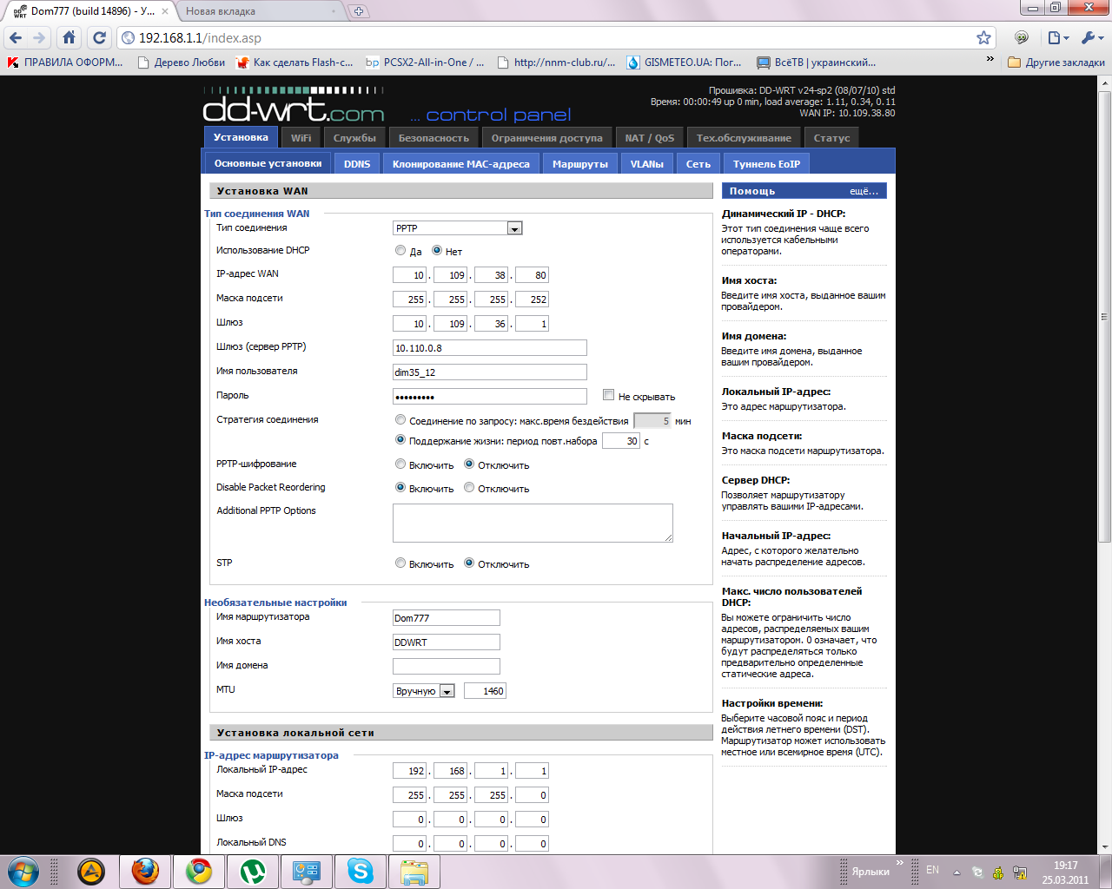Reload the router page
Viewport: 1112px width, 889px height.
click(x=99, y=37)
